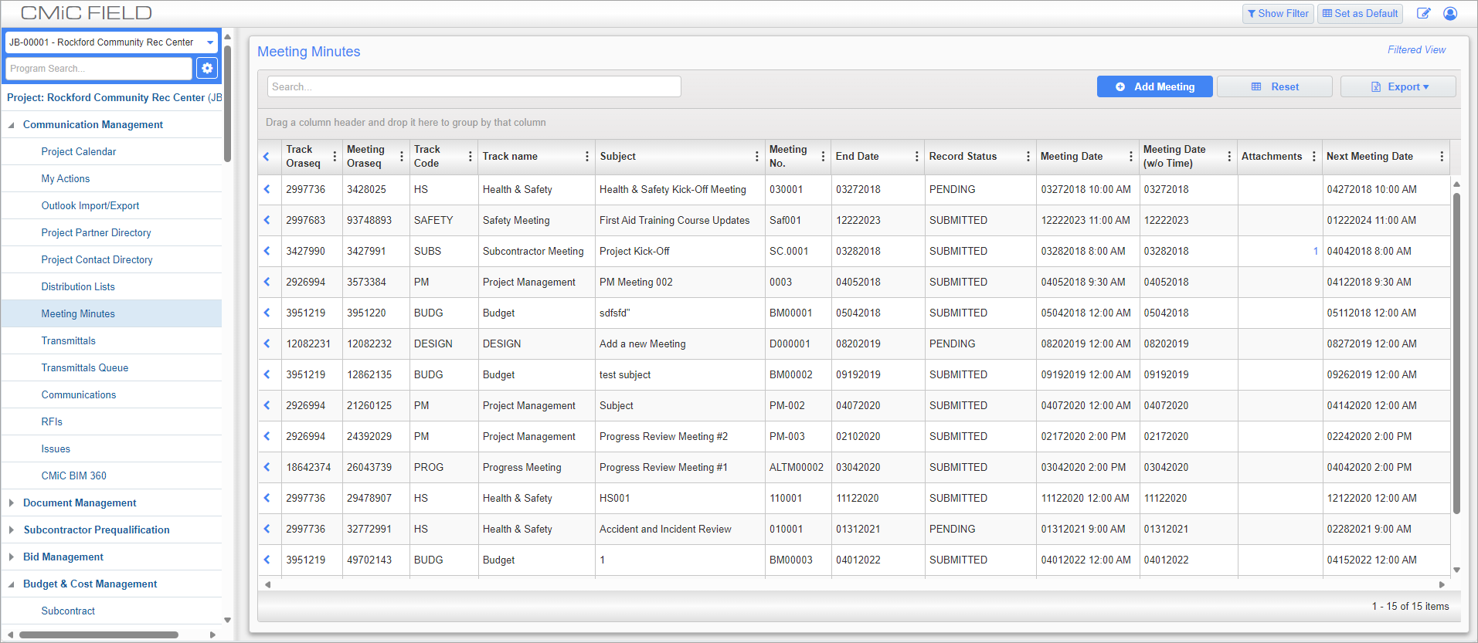The width and height of the screenshot is (1478, 643).
Task: Open End Date column menu dots
Action: [917, 156]
